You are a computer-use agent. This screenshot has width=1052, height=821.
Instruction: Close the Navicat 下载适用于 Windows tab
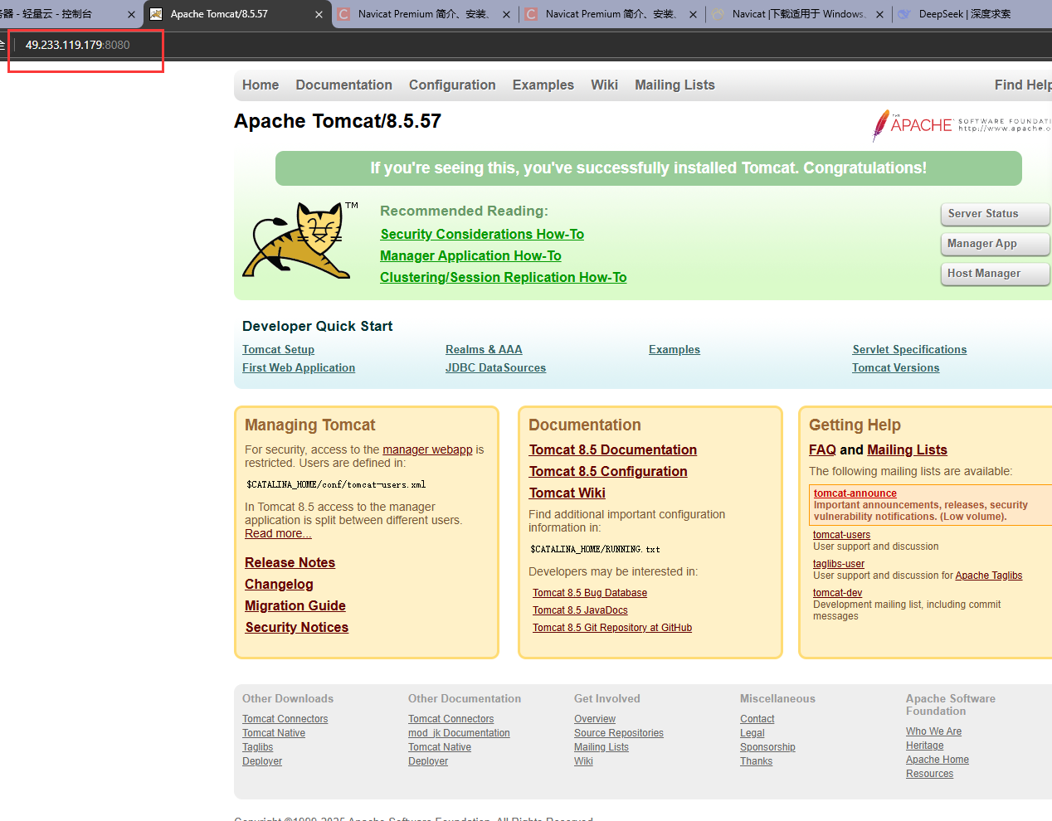coord(879,14)
